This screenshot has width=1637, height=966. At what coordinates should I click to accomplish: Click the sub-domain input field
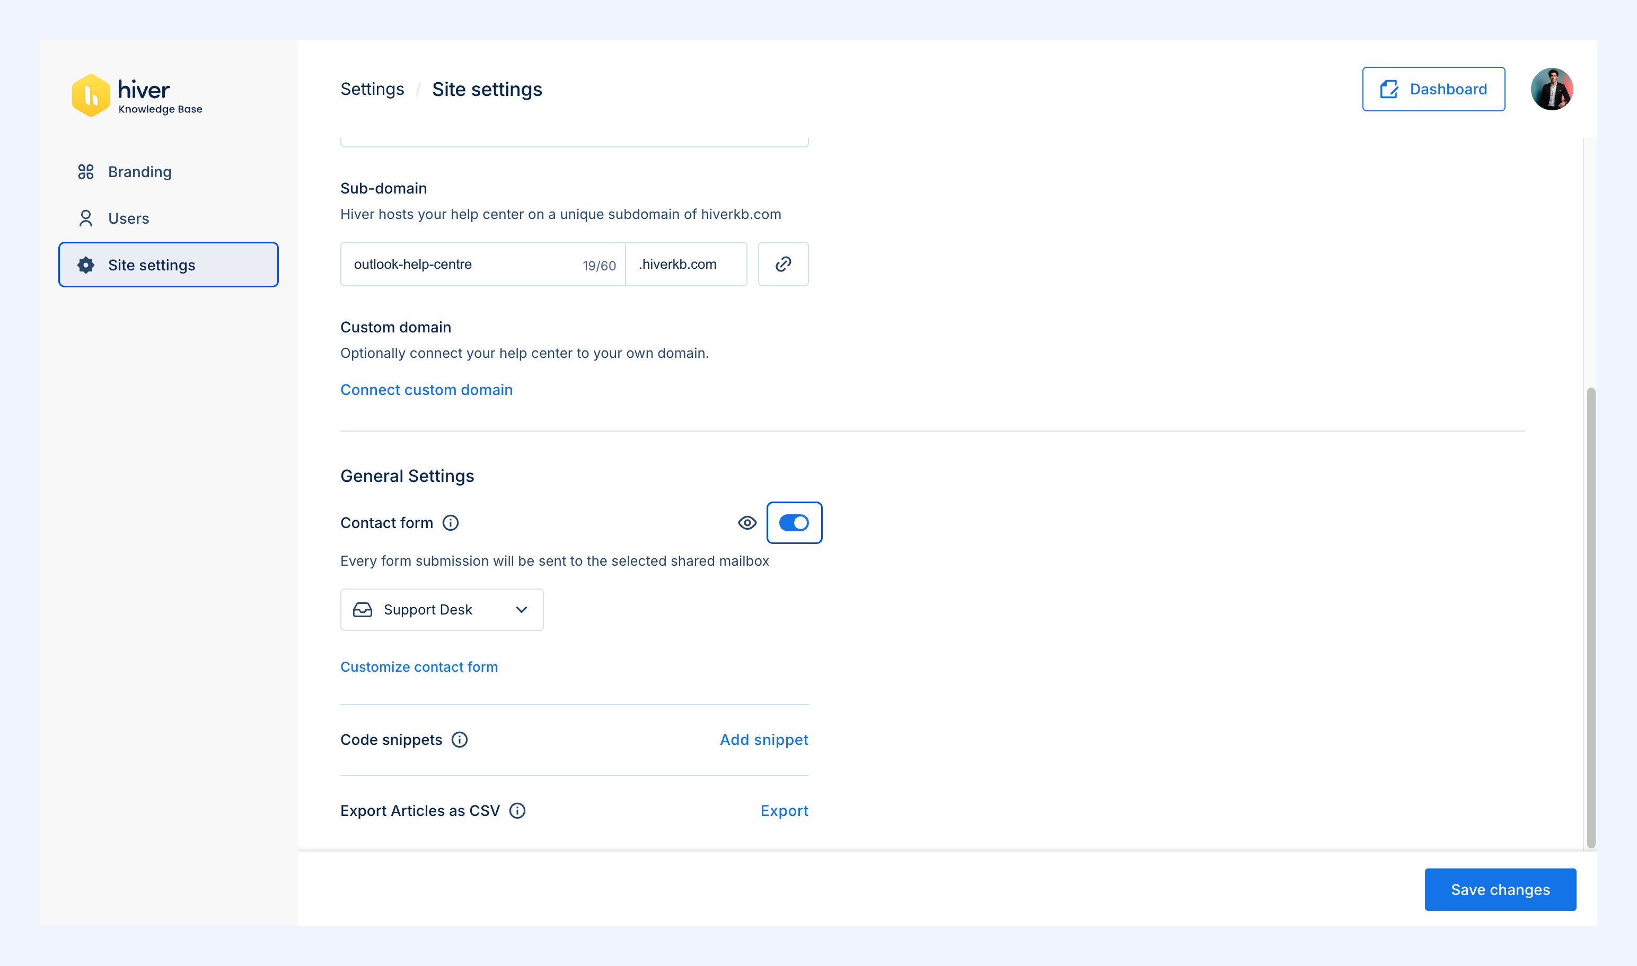482,264
